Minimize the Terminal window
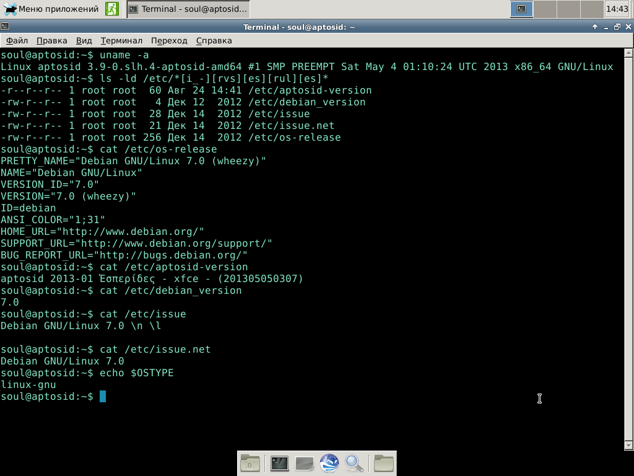 606,27
